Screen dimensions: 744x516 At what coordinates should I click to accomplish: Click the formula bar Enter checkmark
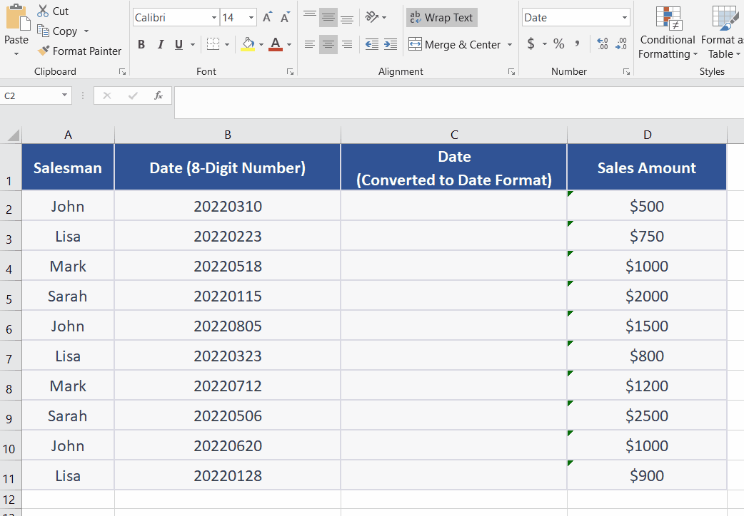click(x=133, y=96)
